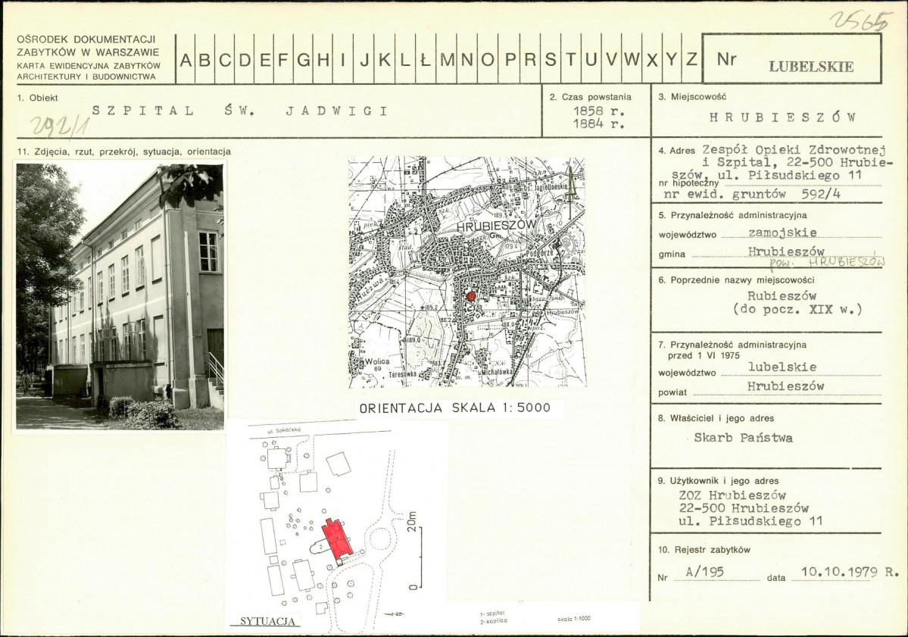The image size is (908, 637).
Task: Click the letter A in the alphabet index
Action: [186, 59]
